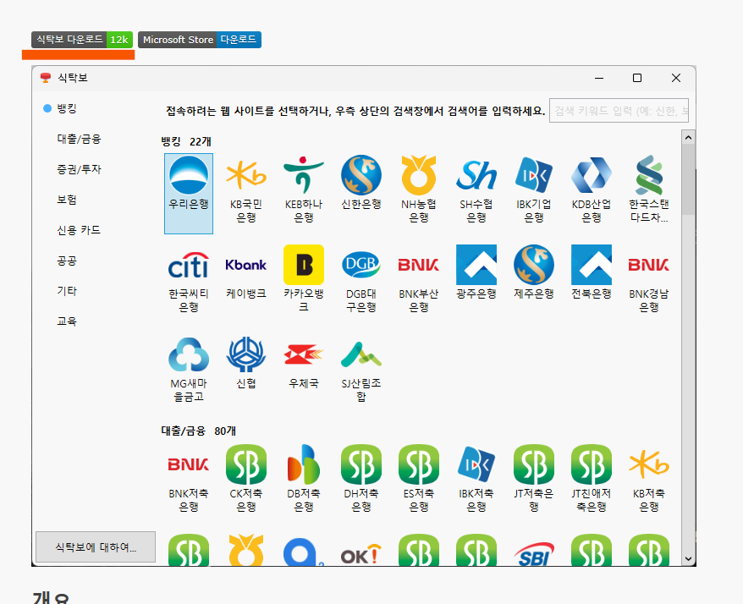743x604 pixels.
Task: Go to 신용 카드 category
Action: tap(79, 230)
